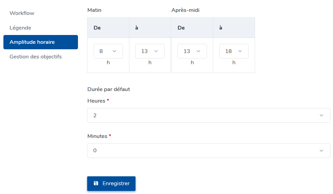Open the Matin start hour dropdown
The height and width of the screenshot is (194, 333).
point(108,51)
